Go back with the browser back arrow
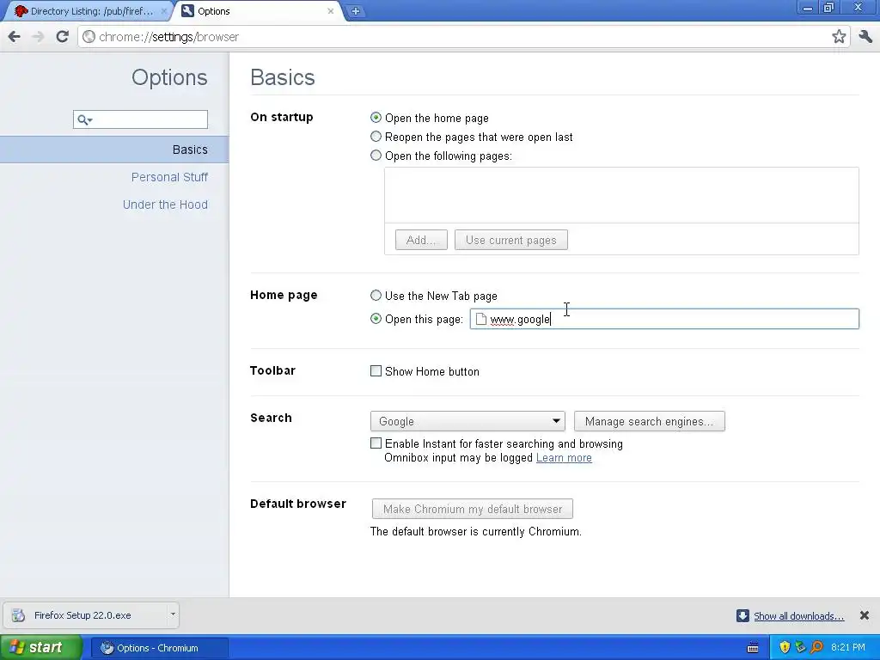880x660 pixels. click(14, 37)
